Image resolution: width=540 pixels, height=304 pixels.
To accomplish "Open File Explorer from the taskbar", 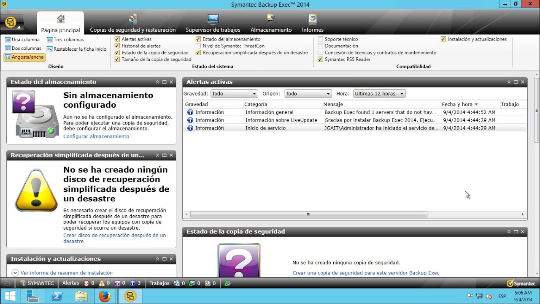I will coord(81,296).
